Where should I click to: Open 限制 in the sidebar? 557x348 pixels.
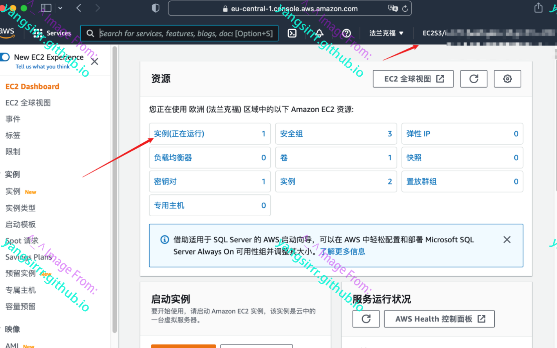pyautogui.click(x=13, y=152)
